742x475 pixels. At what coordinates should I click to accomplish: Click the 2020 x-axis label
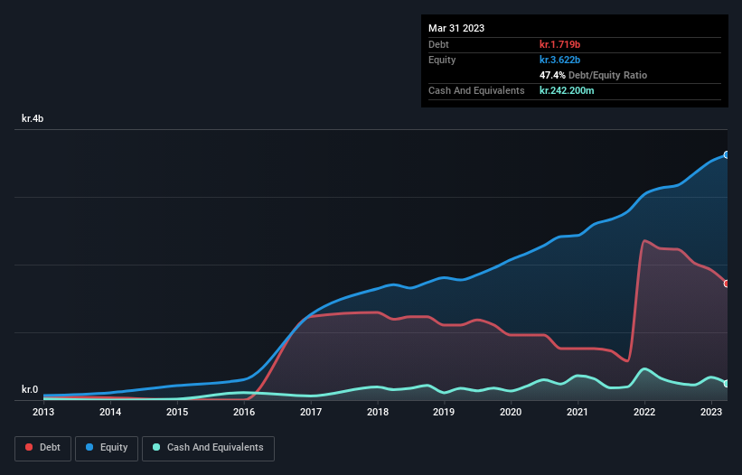511,412
